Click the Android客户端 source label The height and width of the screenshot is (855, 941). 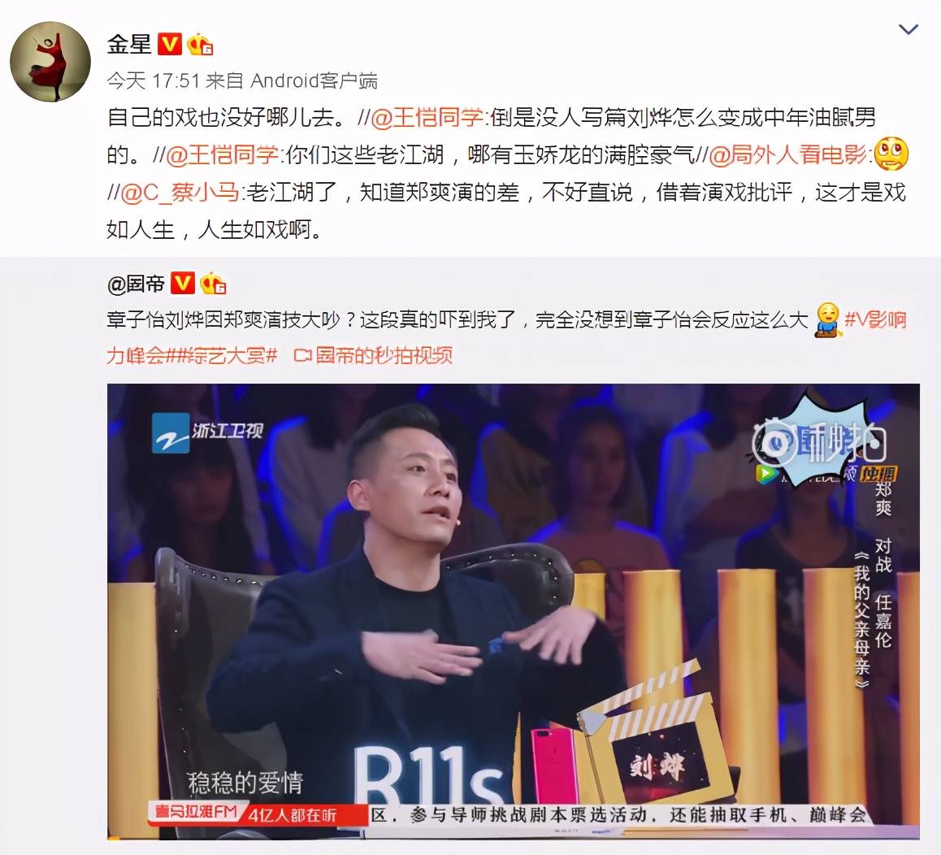[314, 80]
